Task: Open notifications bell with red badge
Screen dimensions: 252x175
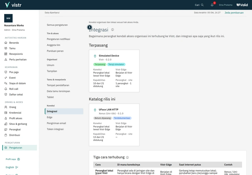Action: point(212,5)
